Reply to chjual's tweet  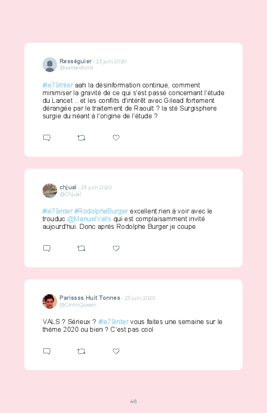click(x=47, y=248)
